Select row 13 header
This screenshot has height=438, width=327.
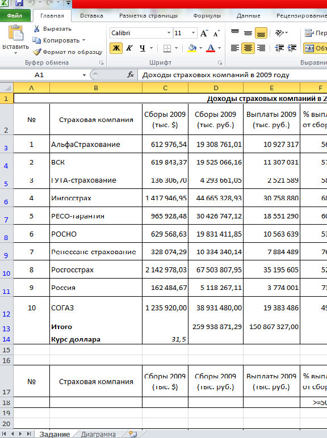point(6,328)
